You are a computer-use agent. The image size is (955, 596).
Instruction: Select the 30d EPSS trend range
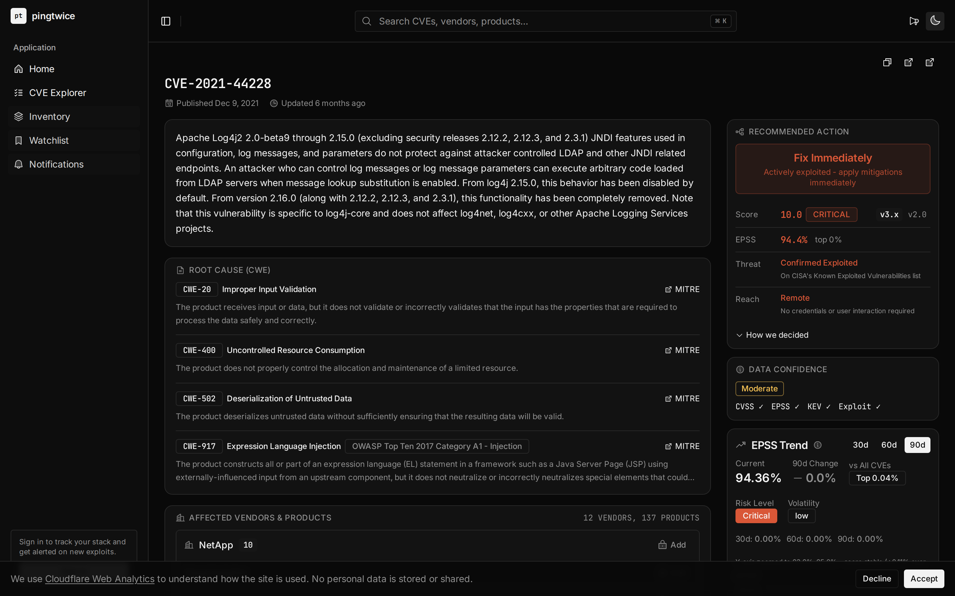pyautogui.click(x=860, y=445)
